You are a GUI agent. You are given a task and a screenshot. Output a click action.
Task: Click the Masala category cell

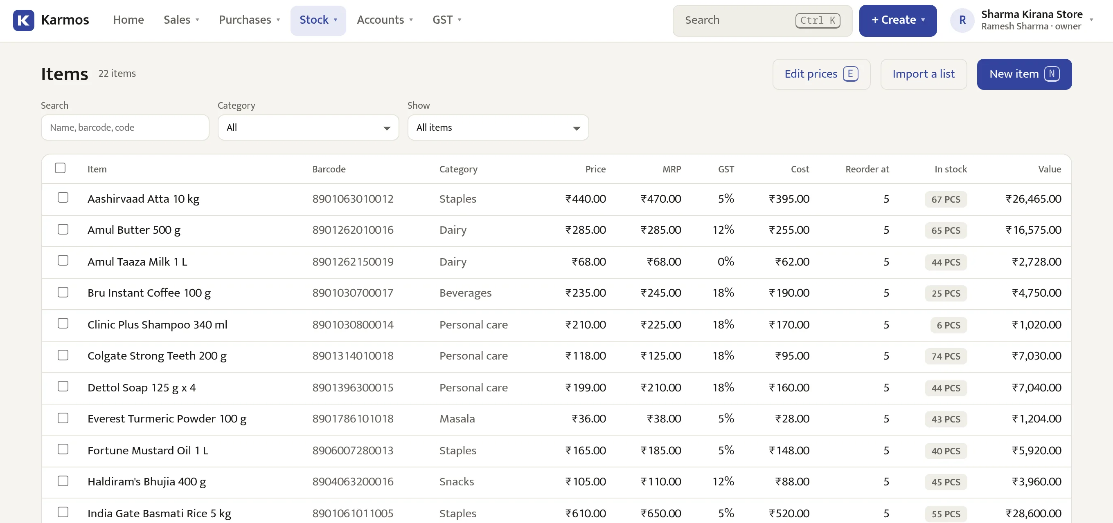click(x=457, y=419)
